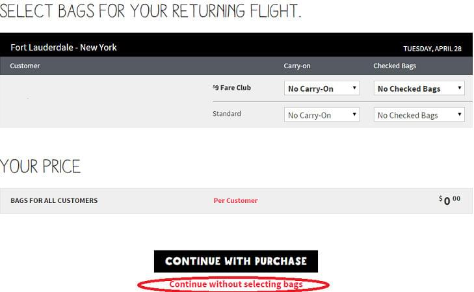Click the Select Bags For Your Returning Flight heading
The width and height of the screenshot is (474, 292).
150,11
